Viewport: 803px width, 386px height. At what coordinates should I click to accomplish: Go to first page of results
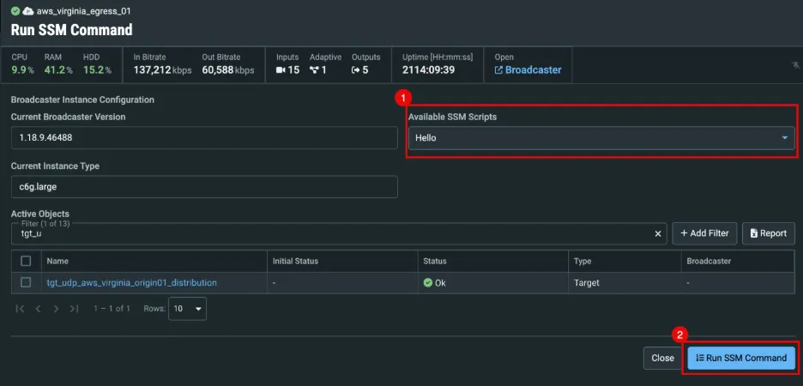click(x=20, y=309)
